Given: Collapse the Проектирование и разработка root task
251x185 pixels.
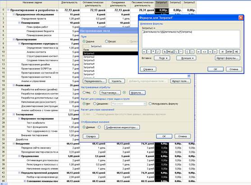Looking at the screenshot, I should [8, 10].
